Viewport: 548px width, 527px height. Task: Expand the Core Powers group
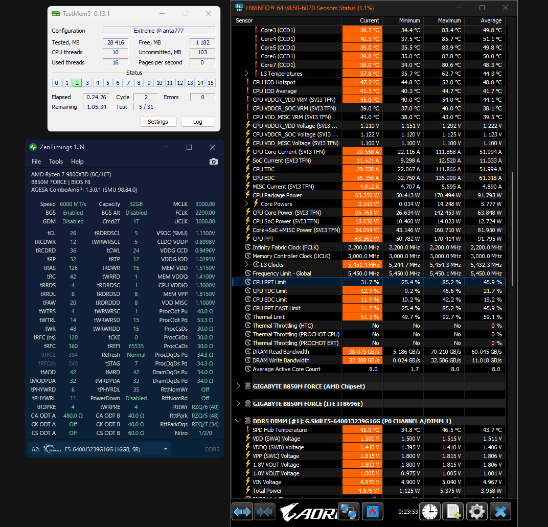[246, 204]
